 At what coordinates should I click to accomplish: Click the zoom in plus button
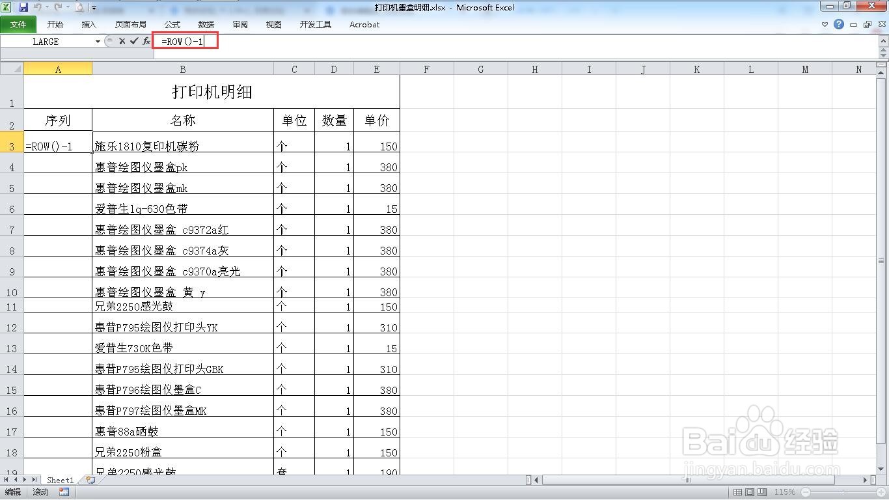click(x=881, y=492)
